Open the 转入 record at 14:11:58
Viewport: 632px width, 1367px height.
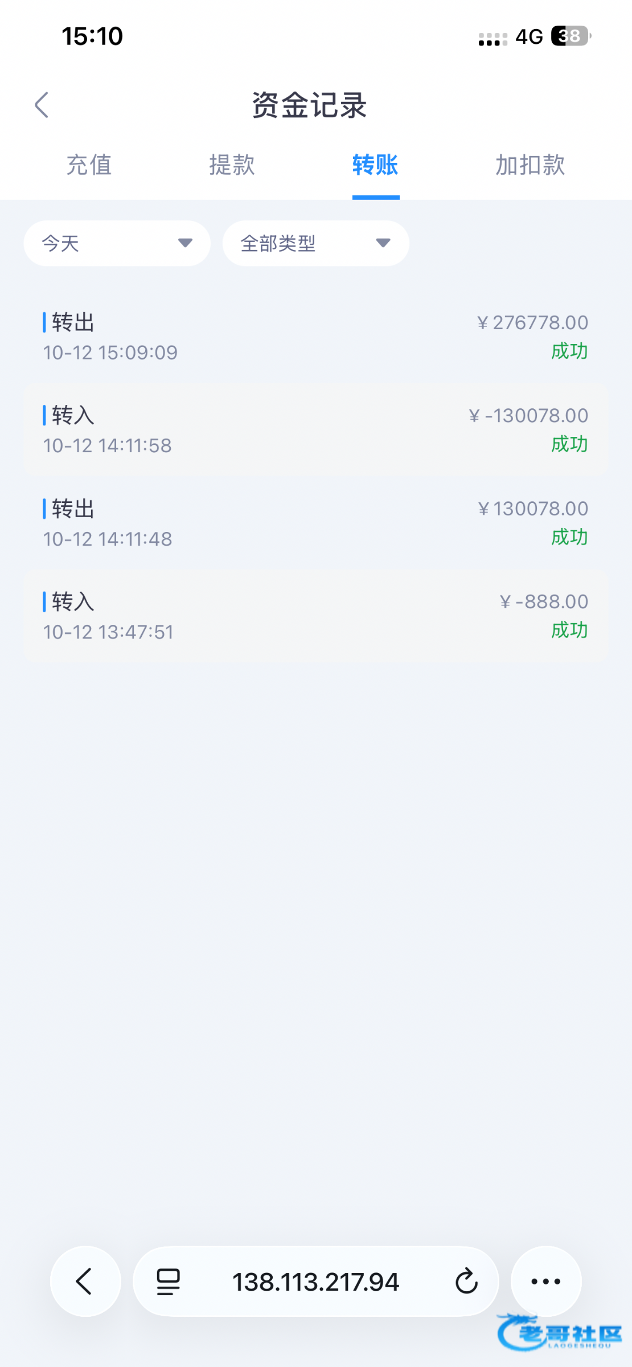click(315, 430)
